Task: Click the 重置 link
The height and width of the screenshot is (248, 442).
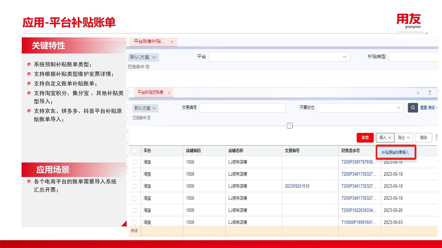Action: pyautogui.click(x=424, y=108)
